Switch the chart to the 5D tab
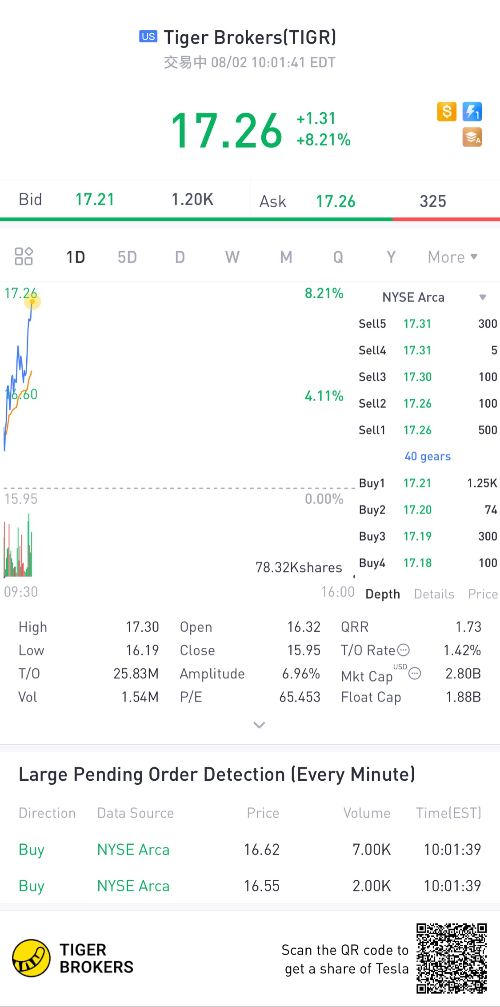500x1007 pixels. click(127, 257)
